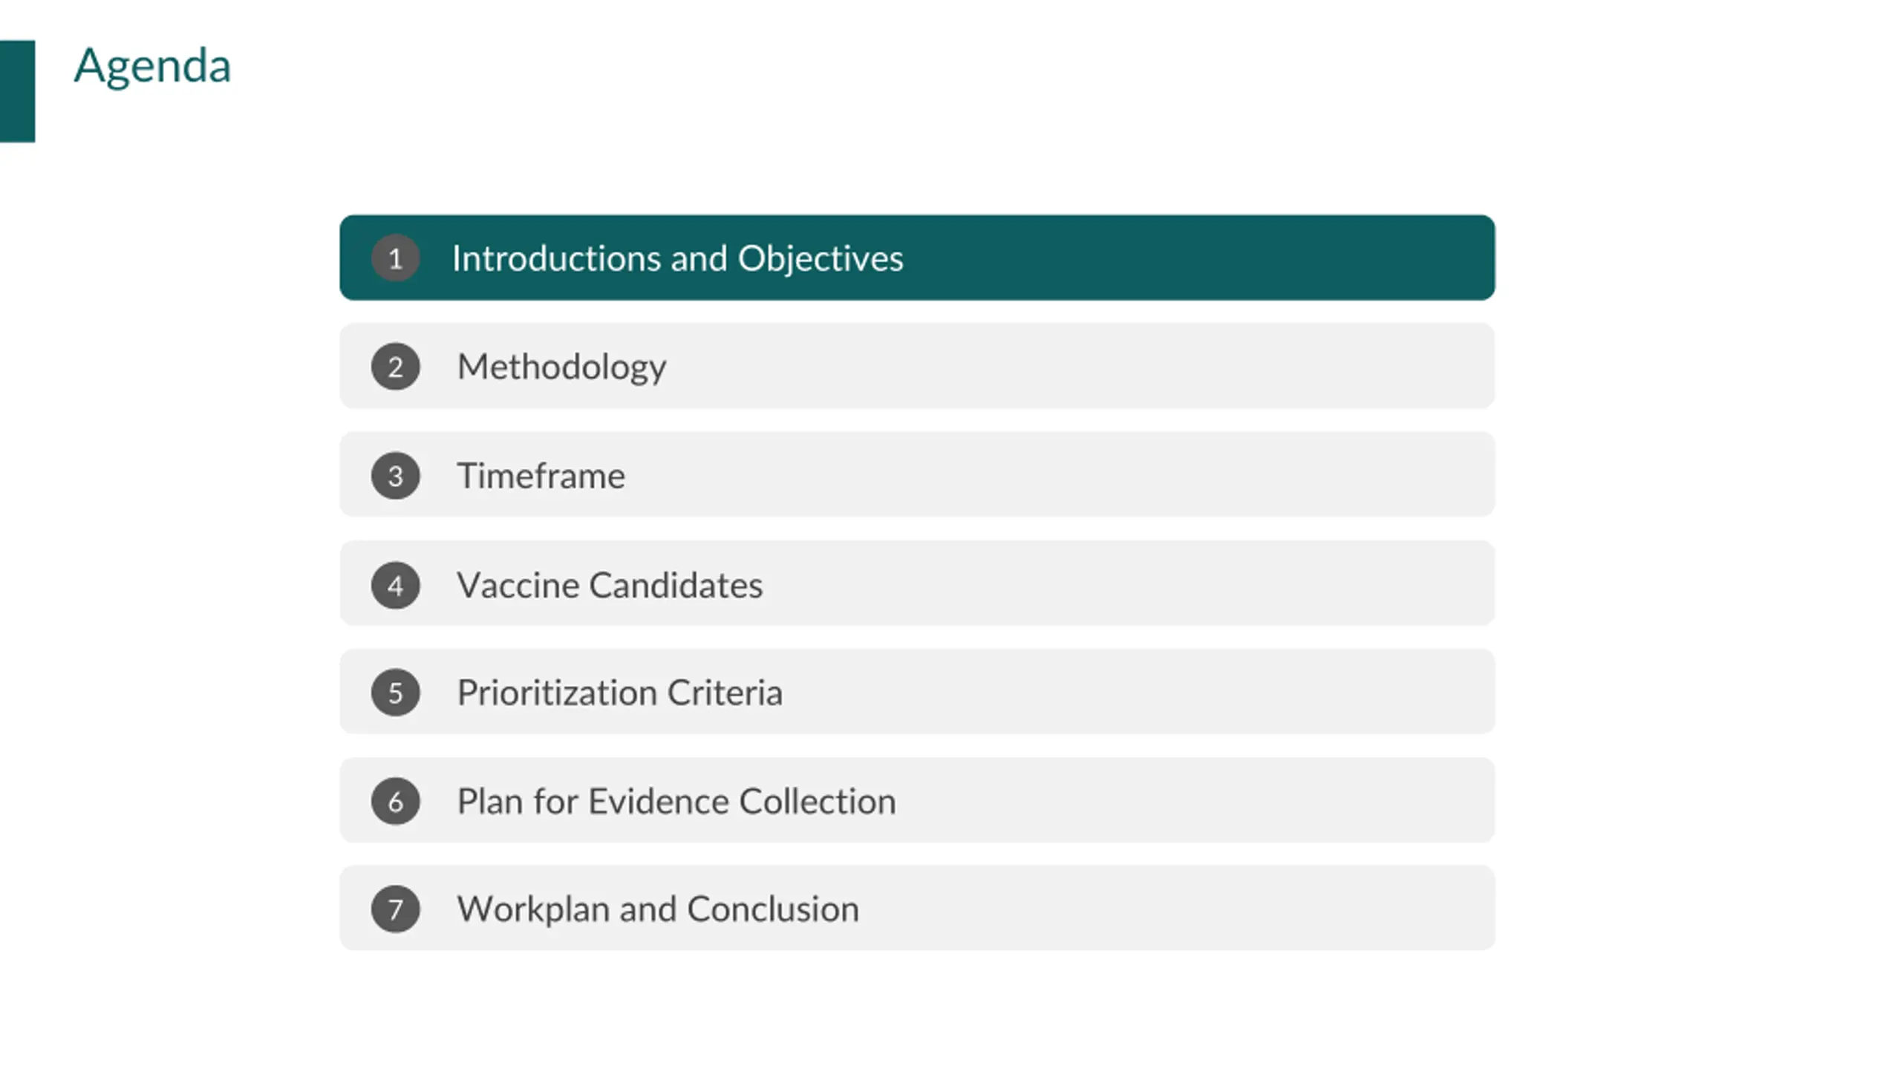Screen dimensions: 1901x1069
Task: Click the number 6 circle badge
Action: click(x=395, y=801)
